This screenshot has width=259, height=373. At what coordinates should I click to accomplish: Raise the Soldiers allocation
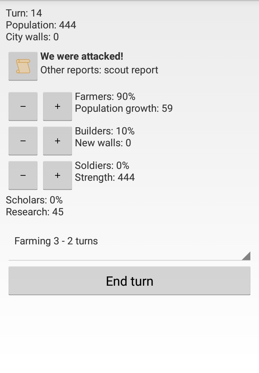pyautogui.click(x=58, y=175)
